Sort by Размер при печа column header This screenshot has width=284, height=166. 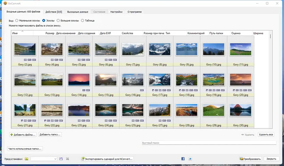click(154, 33)
